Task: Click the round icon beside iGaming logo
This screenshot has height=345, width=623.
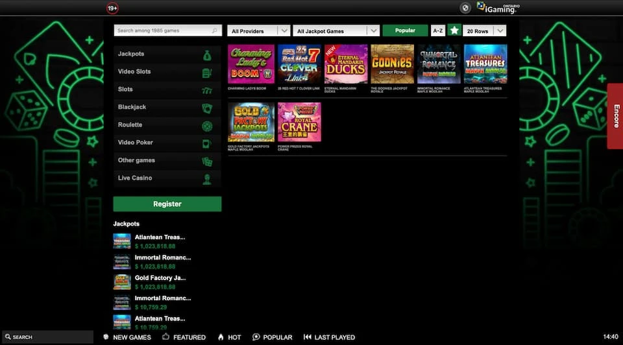Action: tap(465, 8)
